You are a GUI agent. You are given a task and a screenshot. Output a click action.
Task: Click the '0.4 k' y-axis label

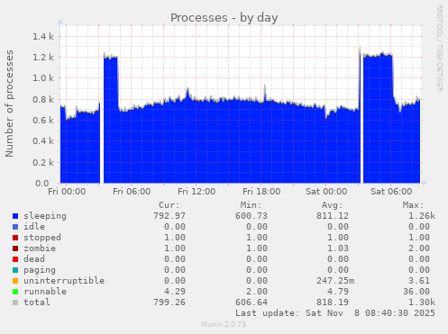pyautogui.click(x=43, y=141)
